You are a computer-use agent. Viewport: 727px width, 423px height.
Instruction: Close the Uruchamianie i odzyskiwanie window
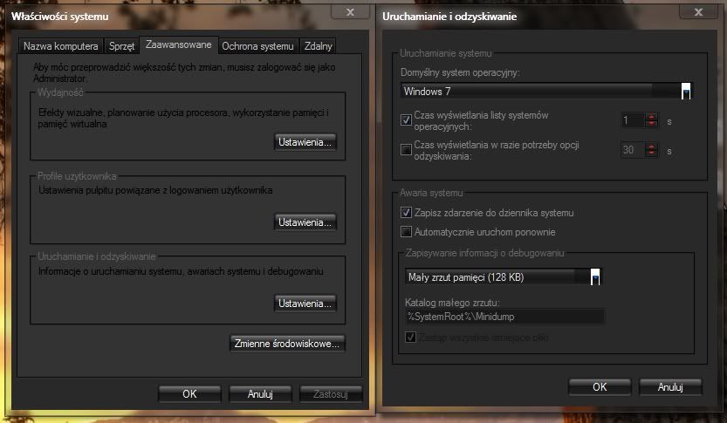click(698, 12)
